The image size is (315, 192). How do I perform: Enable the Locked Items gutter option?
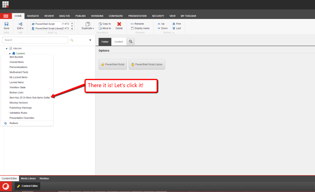[16, 82]
